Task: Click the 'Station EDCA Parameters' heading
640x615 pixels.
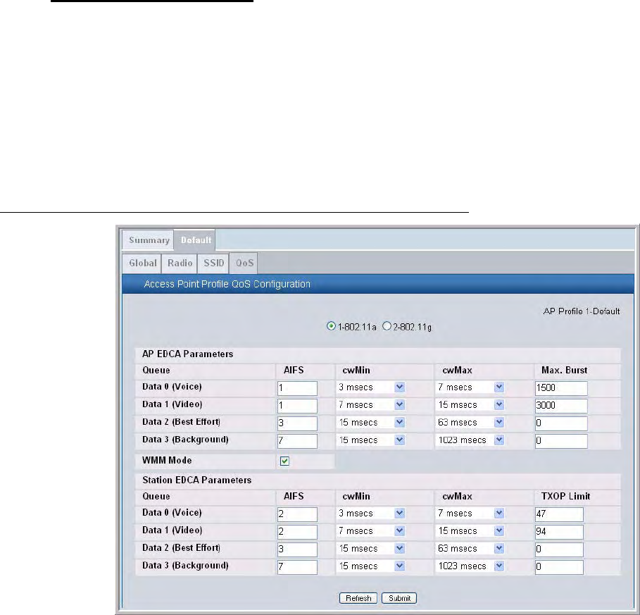Action: [196, 480]
